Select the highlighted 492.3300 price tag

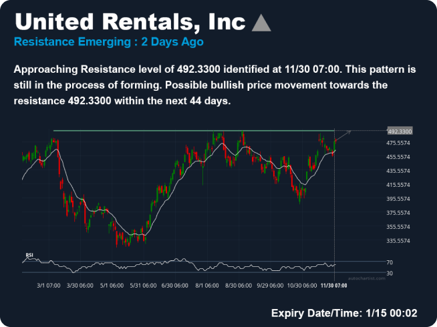coord(400,131)
